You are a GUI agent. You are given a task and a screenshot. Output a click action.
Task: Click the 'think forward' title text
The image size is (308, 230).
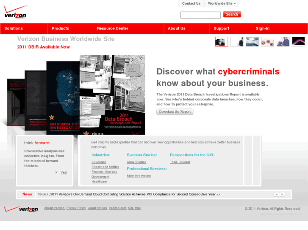37,143
